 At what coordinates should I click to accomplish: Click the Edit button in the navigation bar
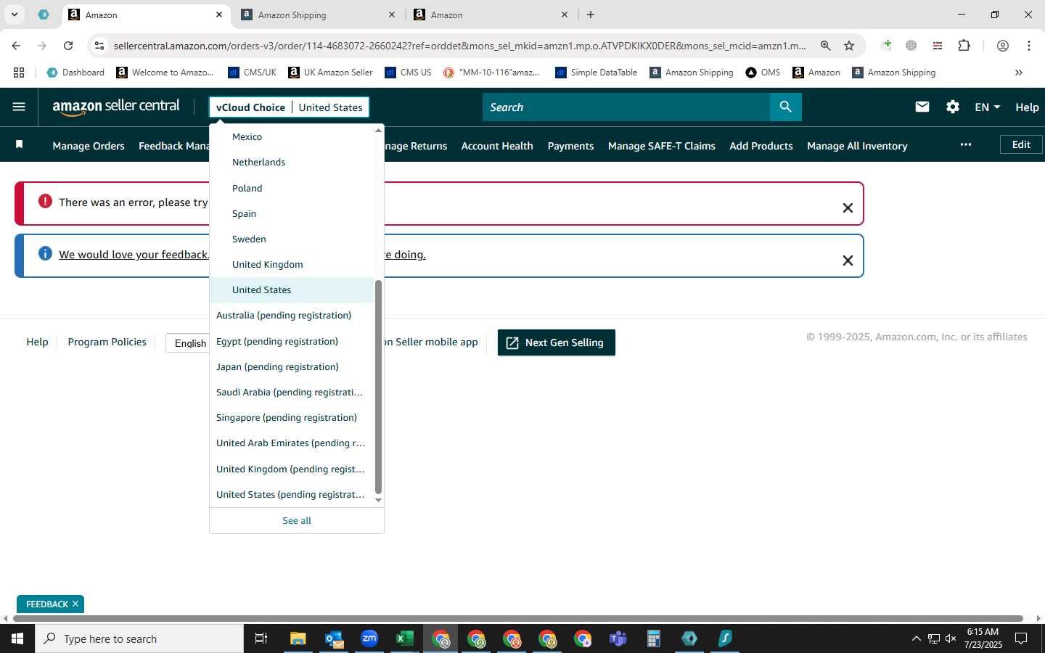[x=1021, y=144]
